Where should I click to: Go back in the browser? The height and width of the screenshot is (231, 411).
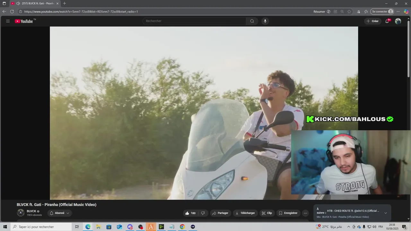(4, 12)
